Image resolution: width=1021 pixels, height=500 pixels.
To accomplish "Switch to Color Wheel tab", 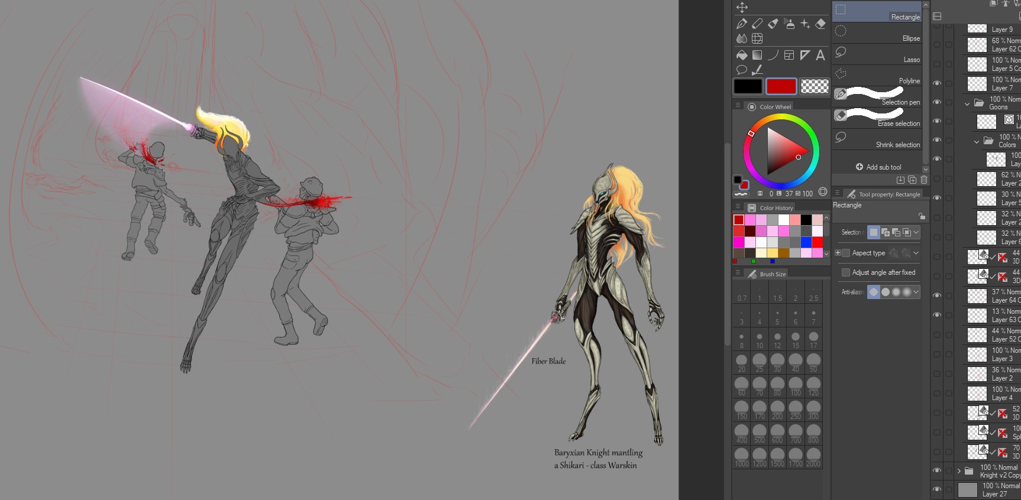I will click(769, 106).
